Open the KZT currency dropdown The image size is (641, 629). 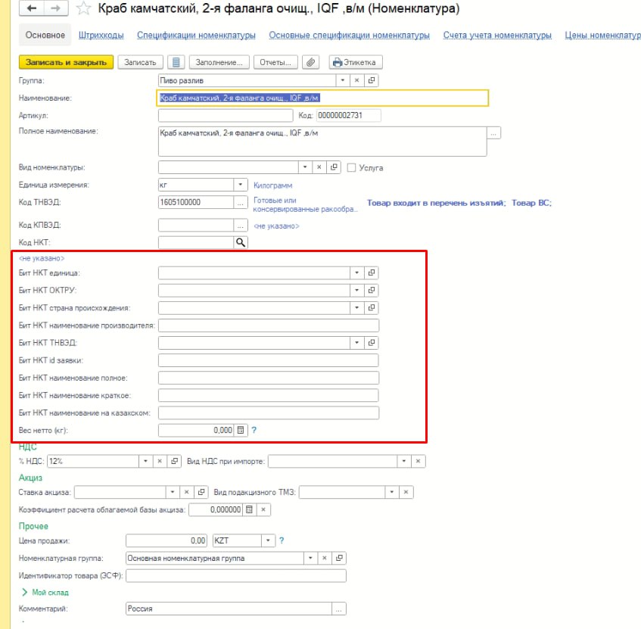point(267,540)
